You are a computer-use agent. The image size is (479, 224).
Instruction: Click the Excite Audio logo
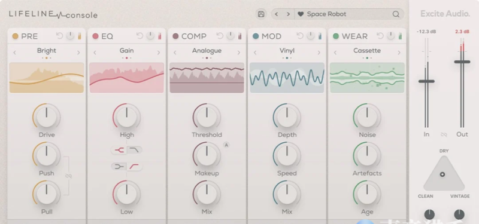point(445,14)
